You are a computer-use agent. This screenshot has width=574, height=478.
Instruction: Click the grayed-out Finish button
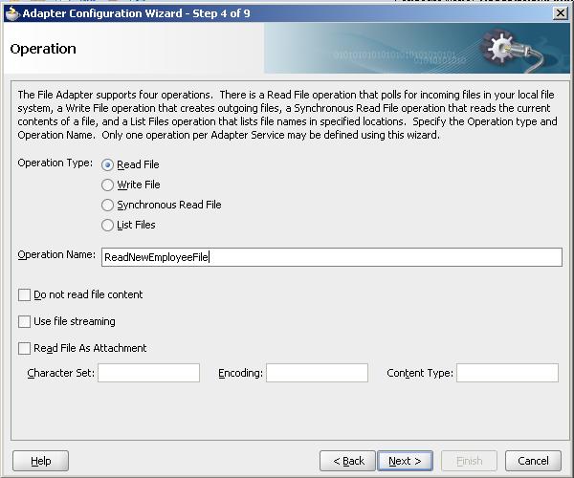point(469,461)
